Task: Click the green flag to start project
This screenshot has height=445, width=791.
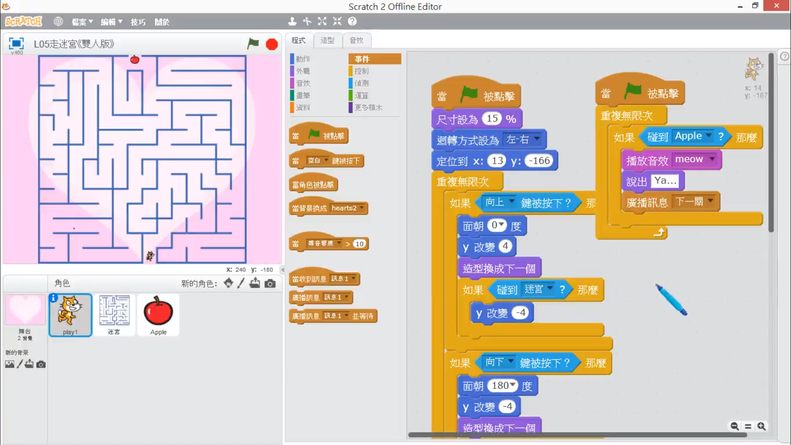Action: 253,44
